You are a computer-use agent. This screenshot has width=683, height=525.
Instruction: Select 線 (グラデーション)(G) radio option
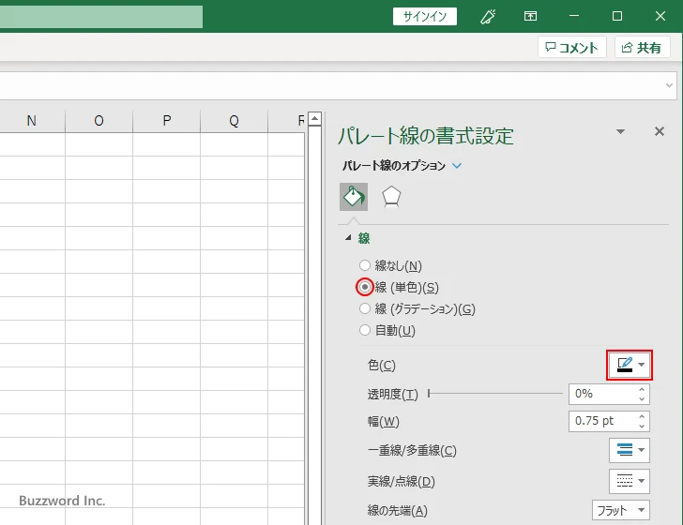click(365, 308)
